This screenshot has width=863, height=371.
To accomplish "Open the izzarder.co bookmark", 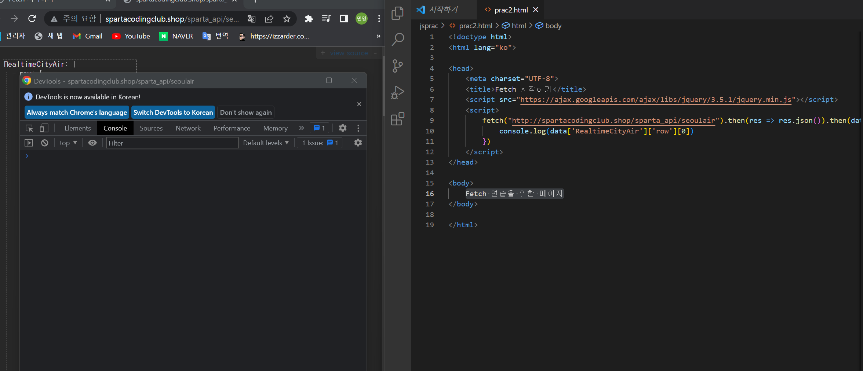I will click(x=274, y=36).
